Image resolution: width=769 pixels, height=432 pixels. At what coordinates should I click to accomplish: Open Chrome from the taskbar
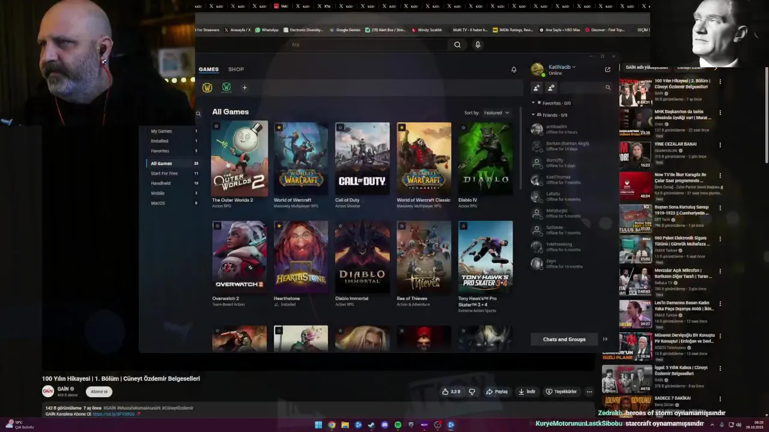[x=332, y=425]
